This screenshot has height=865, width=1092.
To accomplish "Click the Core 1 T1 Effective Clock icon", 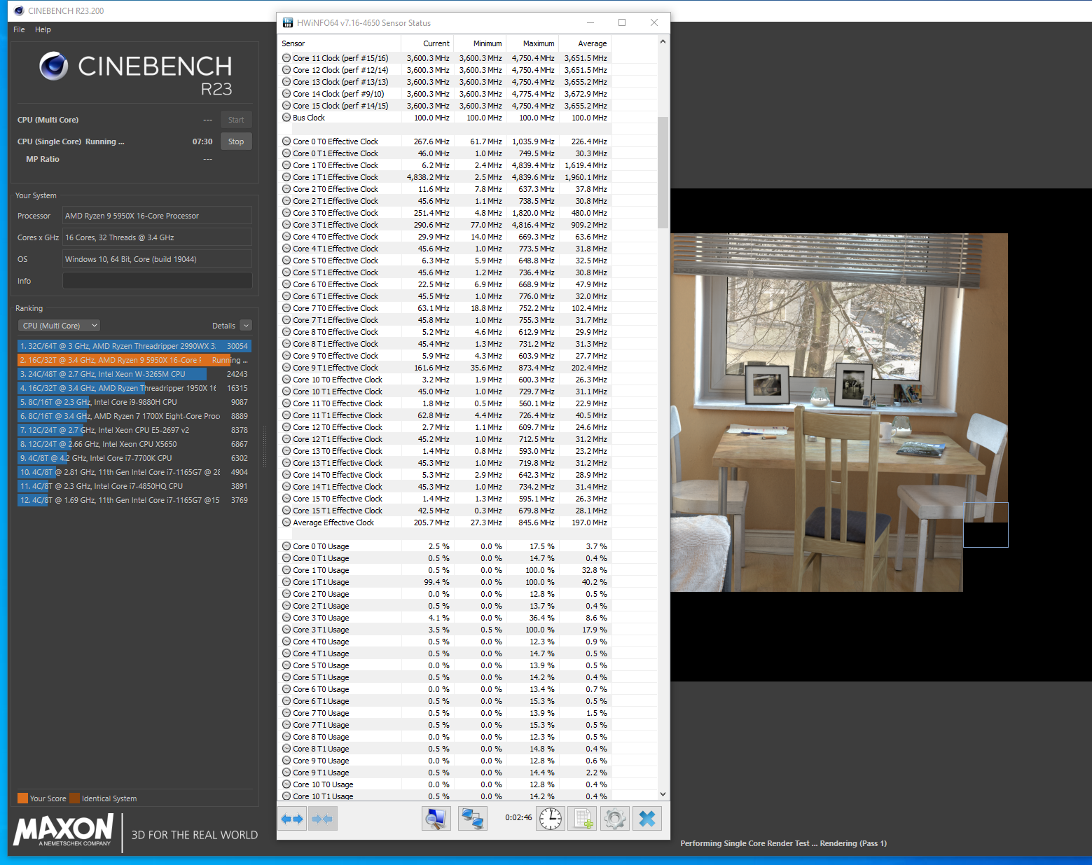I will (x=286, y=177).
